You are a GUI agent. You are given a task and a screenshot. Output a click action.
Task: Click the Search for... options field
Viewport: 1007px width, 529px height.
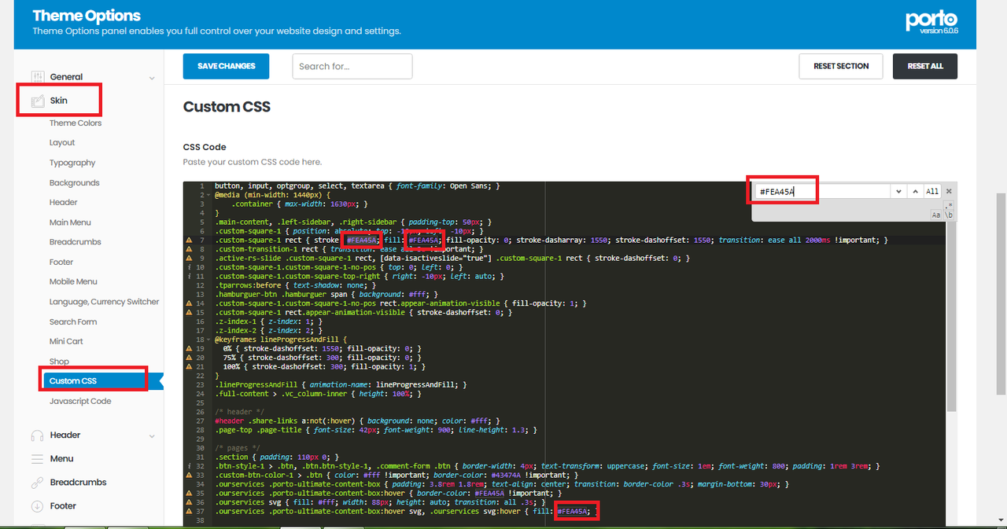tap(352, 67)
